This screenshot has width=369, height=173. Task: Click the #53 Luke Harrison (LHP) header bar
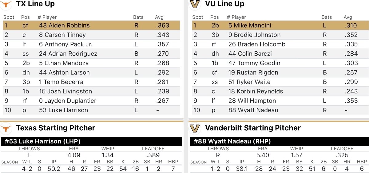(x=91, y=141)
